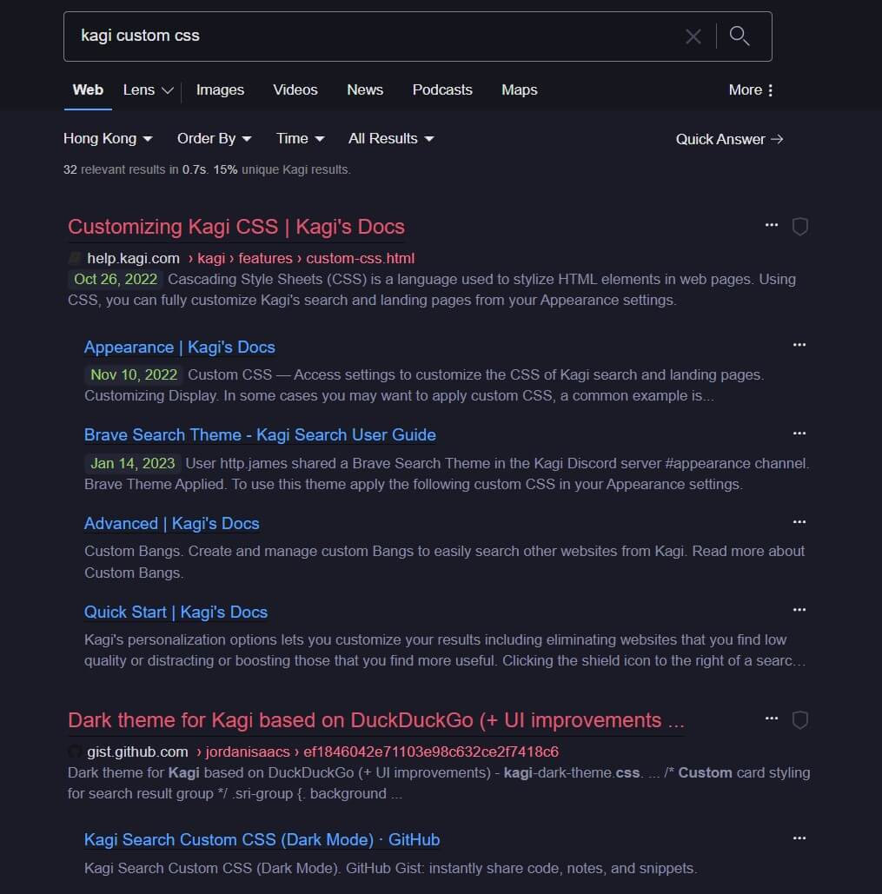Switch to the News tab
Viewport: 882px width, 894px height.
coord(364,89)
